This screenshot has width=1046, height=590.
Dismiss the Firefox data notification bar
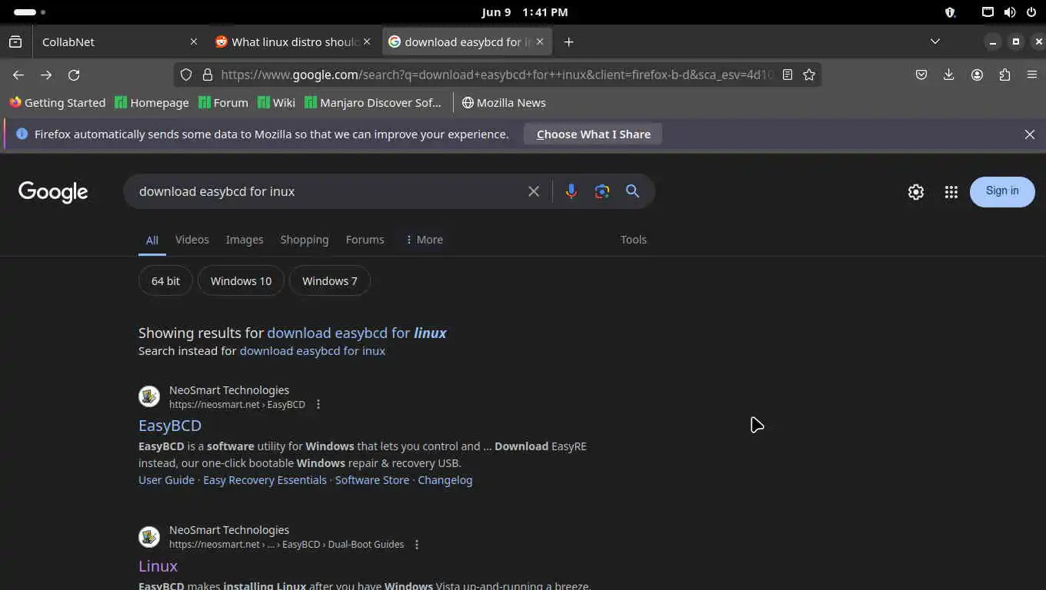coord(1030,134)
